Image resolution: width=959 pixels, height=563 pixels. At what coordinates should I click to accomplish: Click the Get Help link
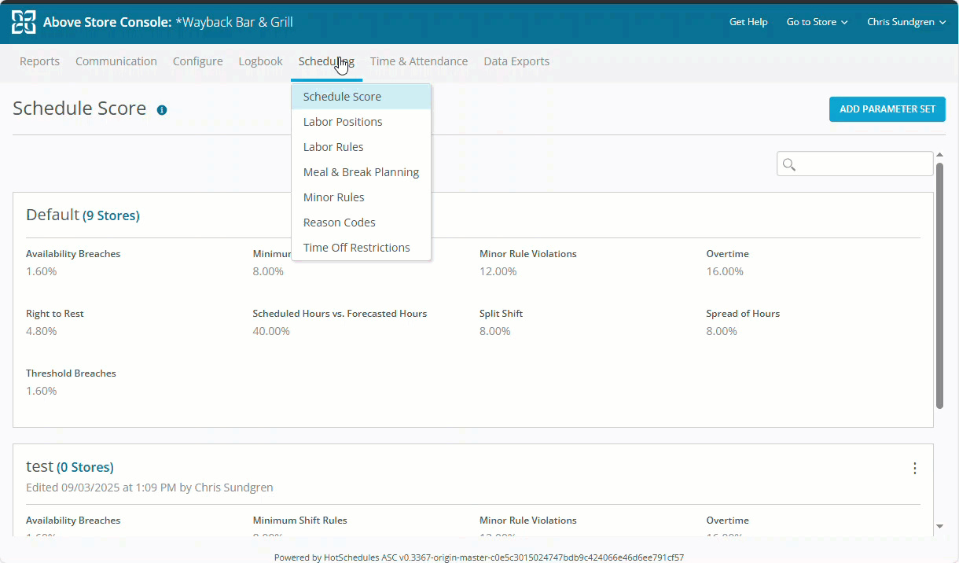tap(748, 22)
